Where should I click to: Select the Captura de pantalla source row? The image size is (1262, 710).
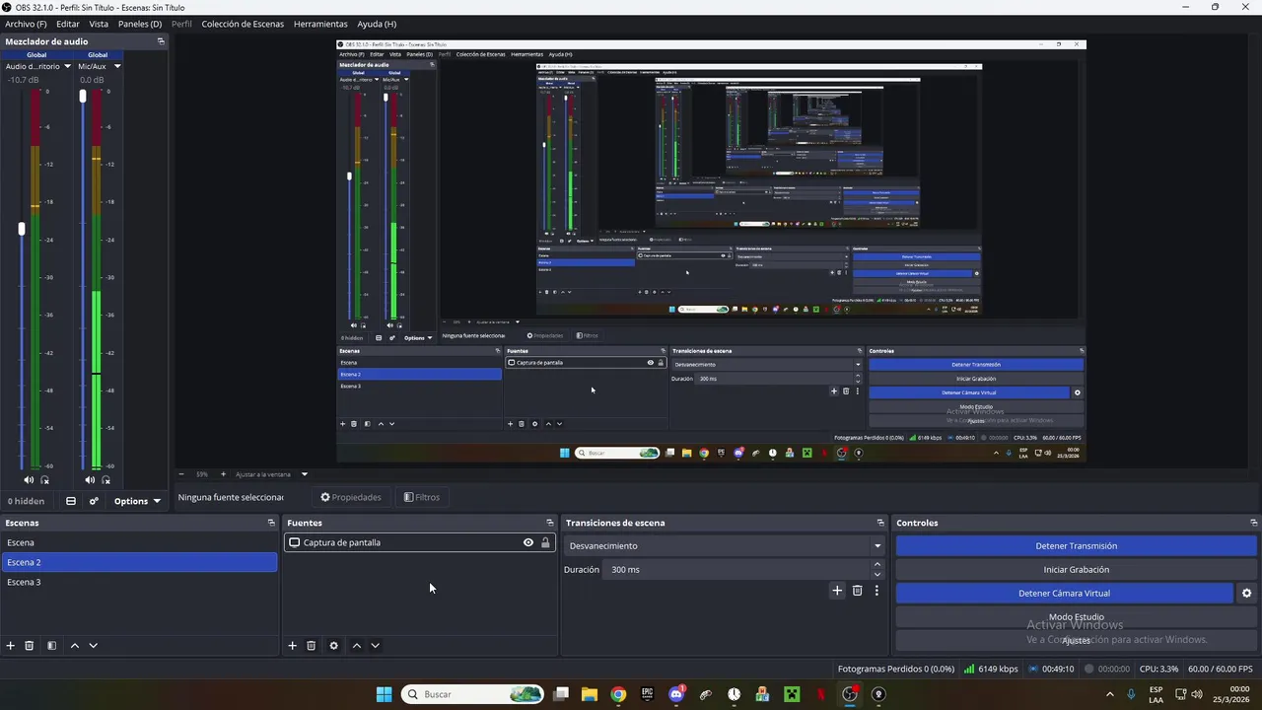(x=420, y=542)
